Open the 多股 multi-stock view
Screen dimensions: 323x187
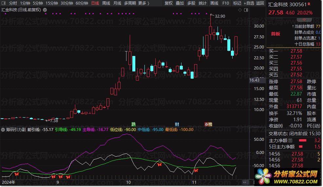coord(191,3)
